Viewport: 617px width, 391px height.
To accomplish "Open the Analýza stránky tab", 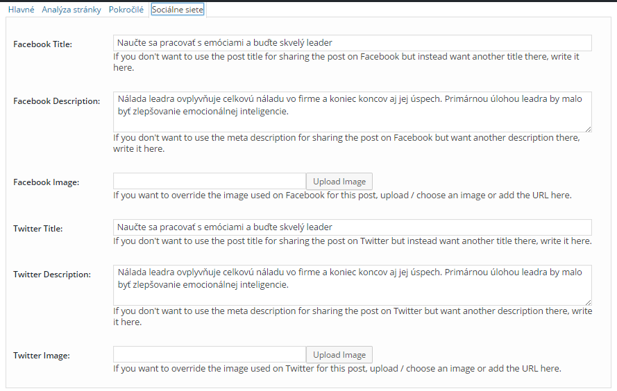I will [71, 10].
